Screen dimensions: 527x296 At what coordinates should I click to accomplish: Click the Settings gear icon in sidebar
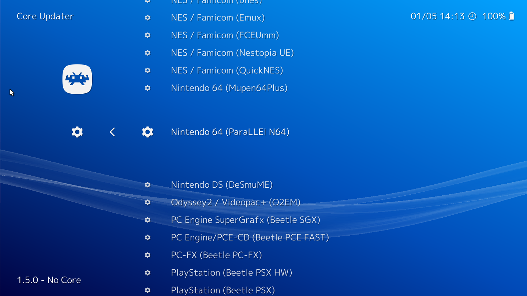click(77, 132)
